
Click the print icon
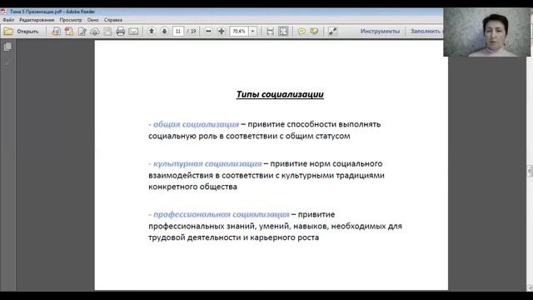120,32
